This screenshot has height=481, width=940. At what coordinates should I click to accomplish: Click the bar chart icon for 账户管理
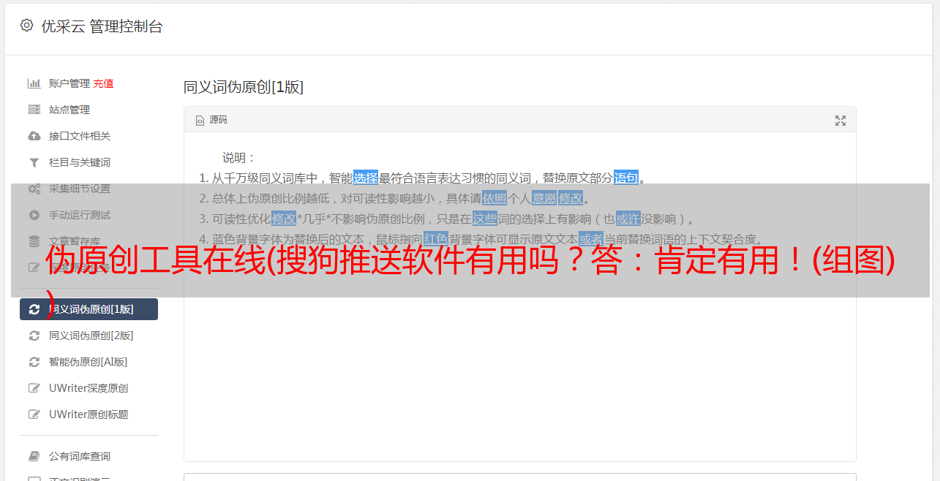[34, 83]
